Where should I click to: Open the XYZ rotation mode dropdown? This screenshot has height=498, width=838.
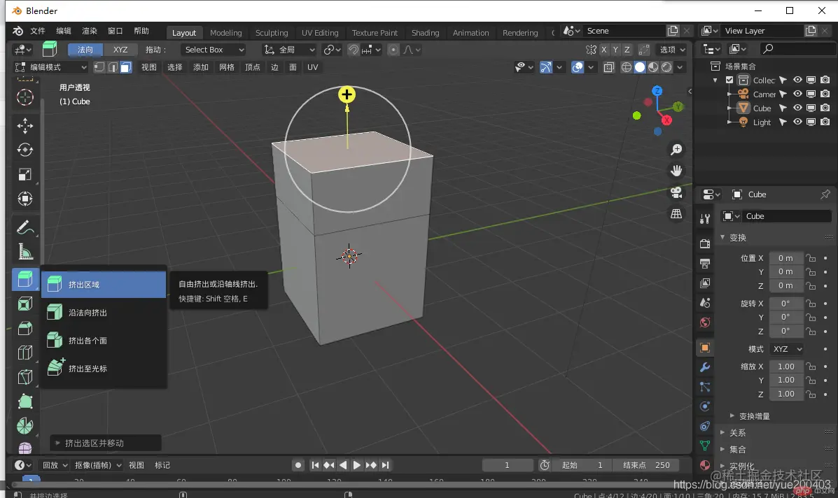click(x=787, y=349)
